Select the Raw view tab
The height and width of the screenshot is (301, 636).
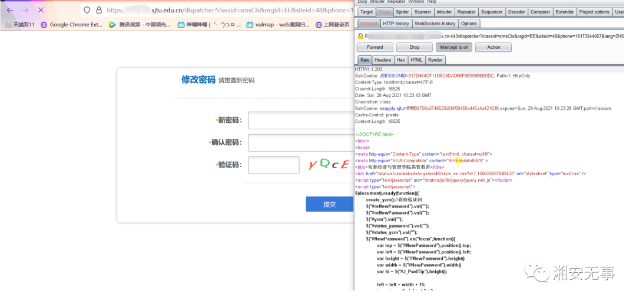(x=365, y=60)
